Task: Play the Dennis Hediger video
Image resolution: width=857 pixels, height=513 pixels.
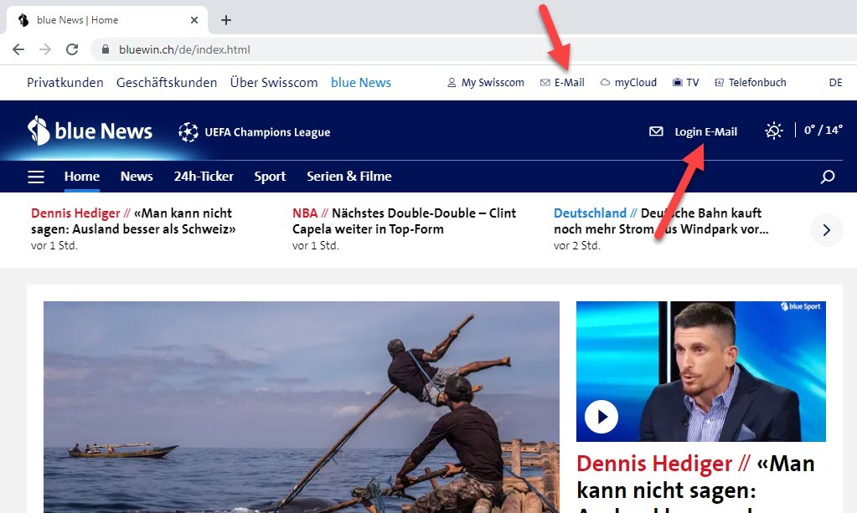Action: pyautogui.click(x=601, y=416)
